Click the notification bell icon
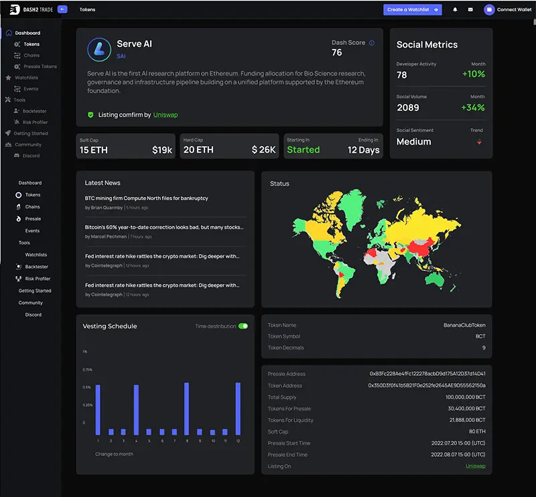This screenshot has width=536, height=497. tap(455, 9)
